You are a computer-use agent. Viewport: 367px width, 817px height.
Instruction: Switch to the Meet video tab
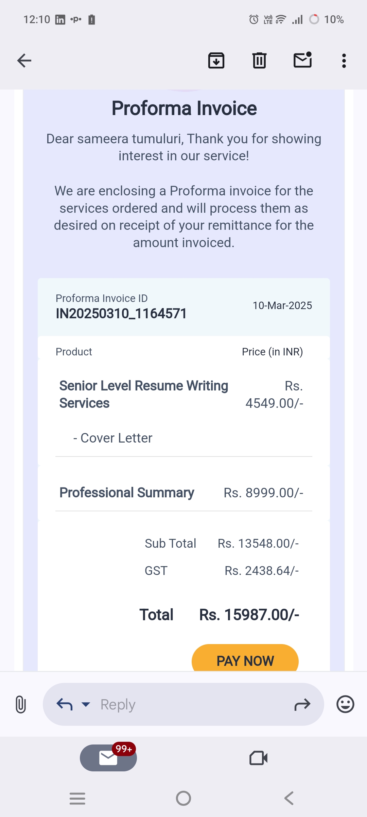pyautogui.click(x=258, y=758)
